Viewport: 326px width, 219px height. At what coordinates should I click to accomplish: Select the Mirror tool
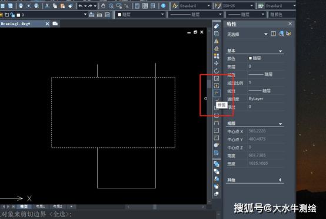click(x=217, y=41)
